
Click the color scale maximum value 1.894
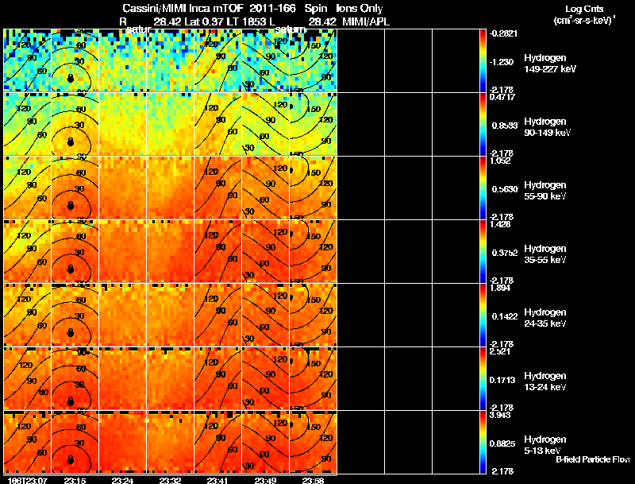[x=500, y=288]
